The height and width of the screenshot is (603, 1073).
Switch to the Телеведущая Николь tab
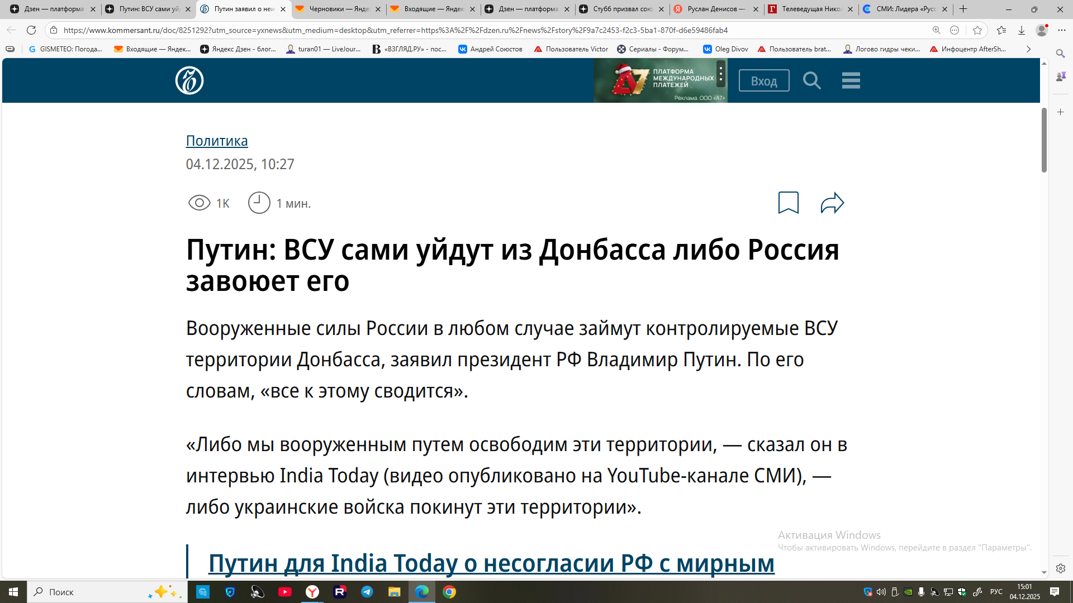coord(810,9)
